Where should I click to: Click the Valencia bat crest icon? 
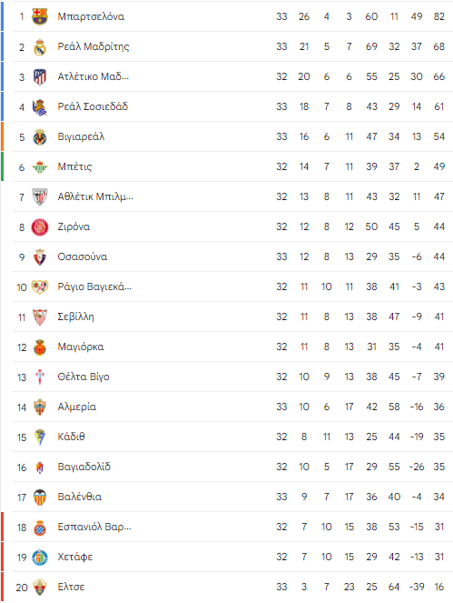(40, 497)
